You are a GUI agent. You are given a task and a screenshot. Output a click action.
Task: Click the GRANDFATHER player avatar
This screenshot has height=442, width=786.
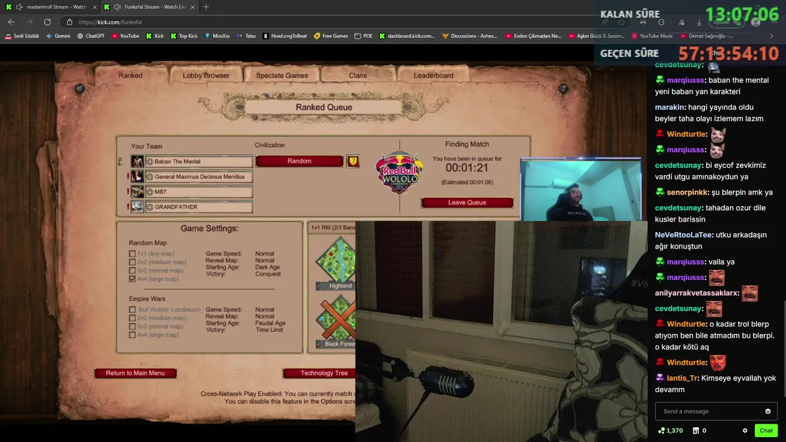click(x=138, y=207)
